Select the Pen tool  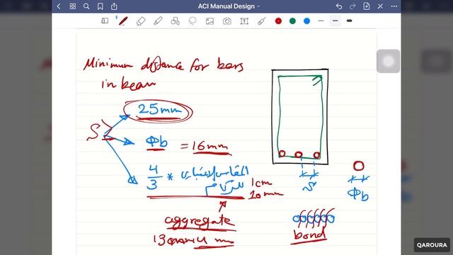point(123,21)
